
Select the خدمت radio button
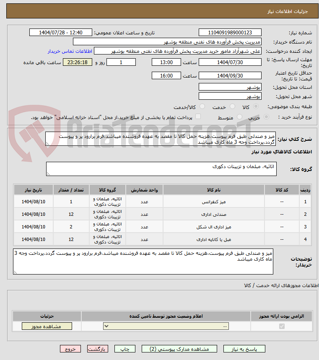pyautogui.click(x=232, y=106)
